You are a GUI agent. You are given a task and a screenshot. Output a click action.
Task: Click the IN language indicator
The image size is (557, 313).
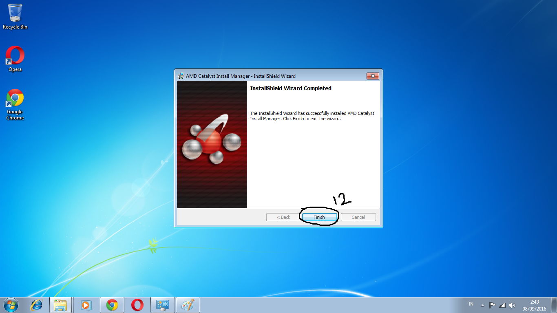[471, 304]
